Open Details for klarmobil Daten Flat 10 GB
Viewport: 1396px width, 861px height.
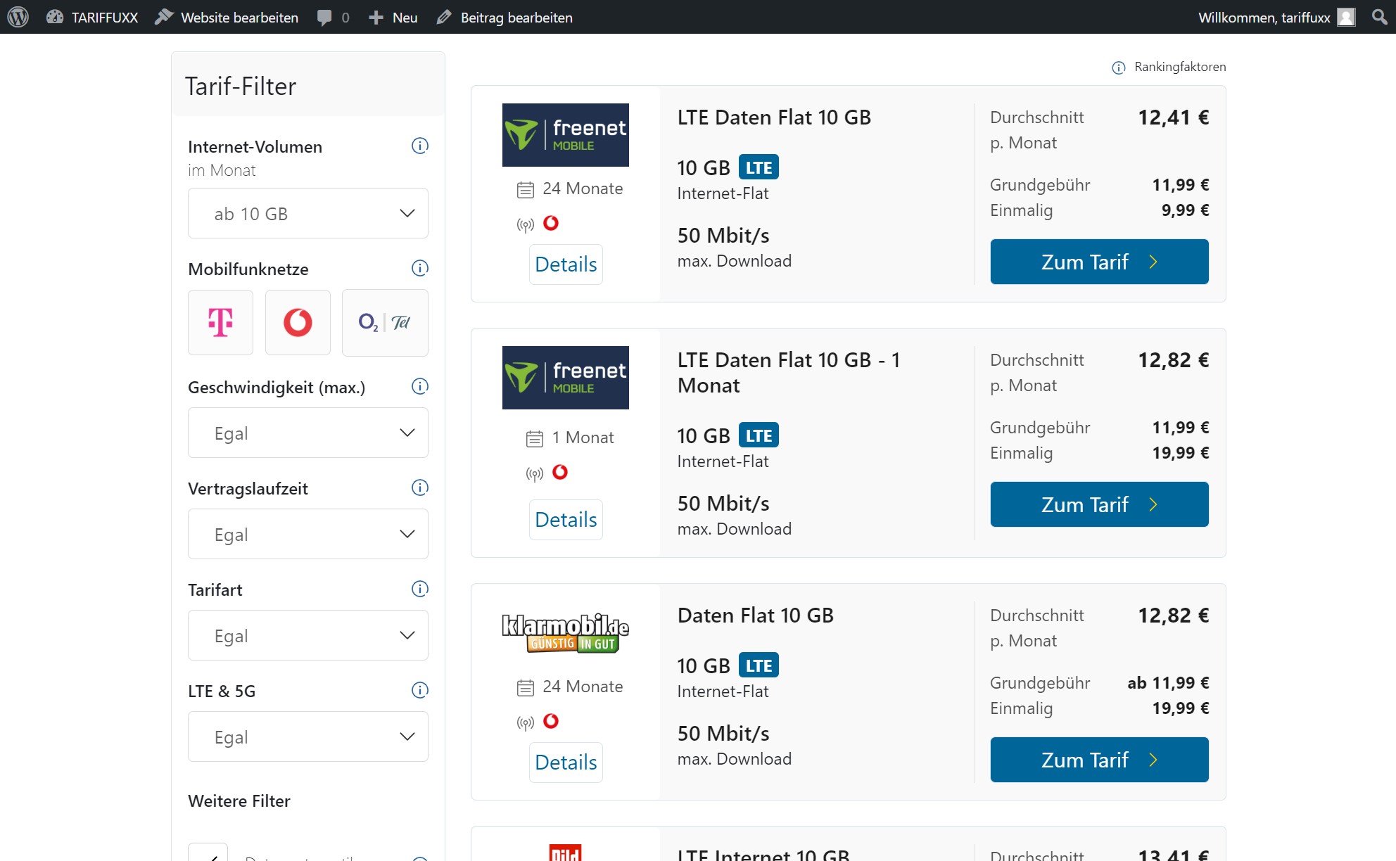(x=566, y=763)
